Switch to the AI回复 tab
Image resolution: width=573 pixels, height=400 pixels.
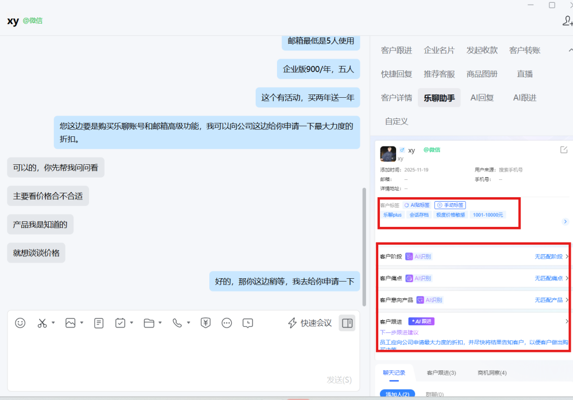tap(482, 97)
